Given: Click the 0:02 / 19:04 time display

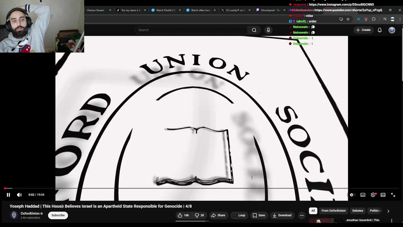Looking at the screenshot, I should pos(36,195).
